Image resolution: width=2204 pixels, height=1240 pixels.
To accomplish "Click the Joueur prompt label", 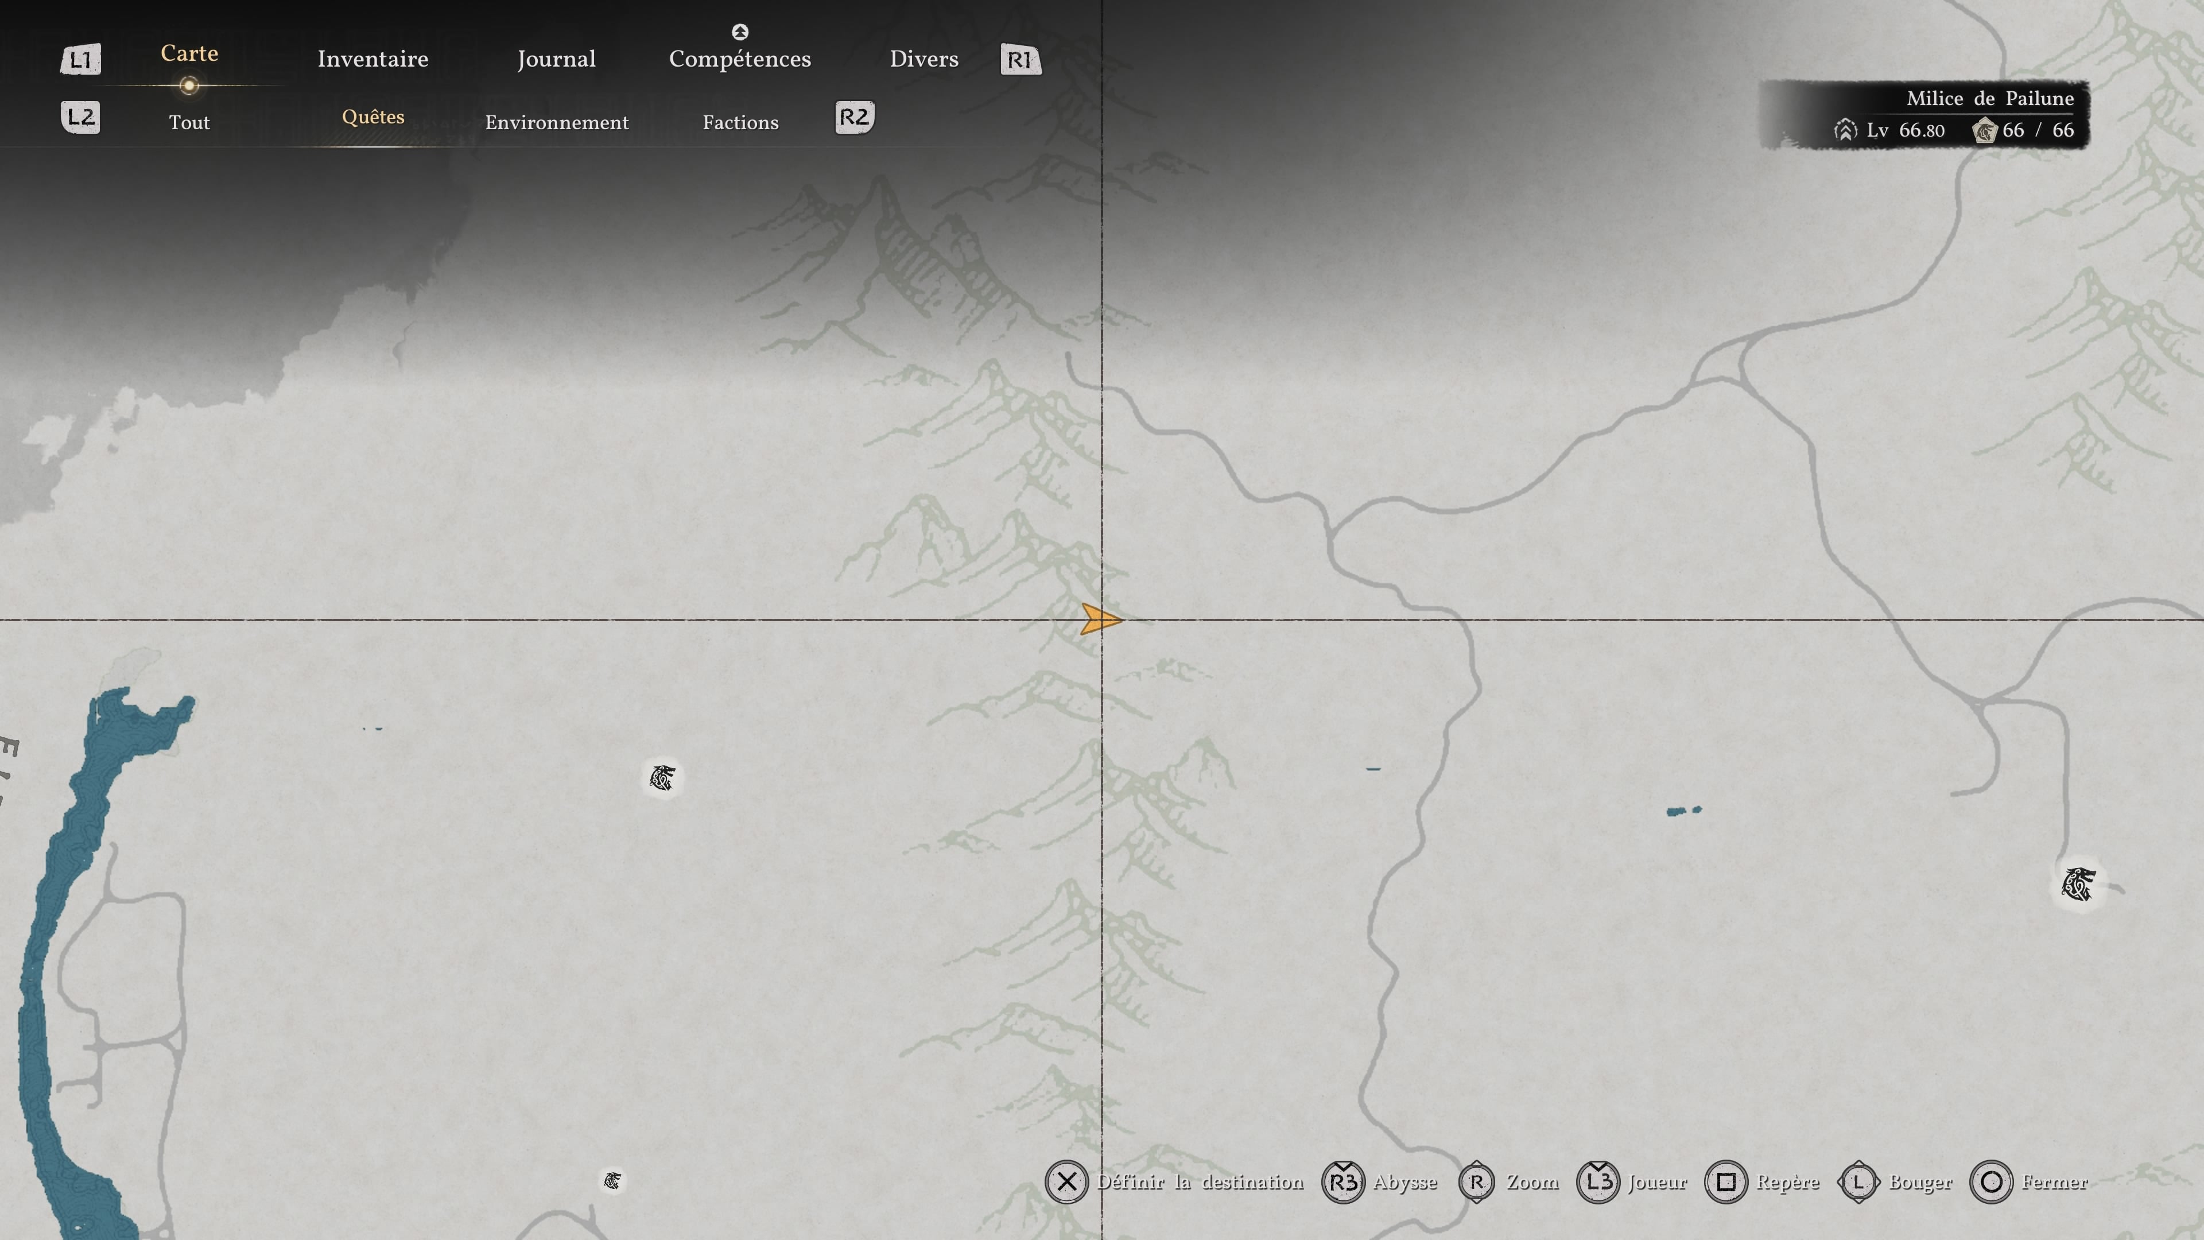I will [1657, 1183].
